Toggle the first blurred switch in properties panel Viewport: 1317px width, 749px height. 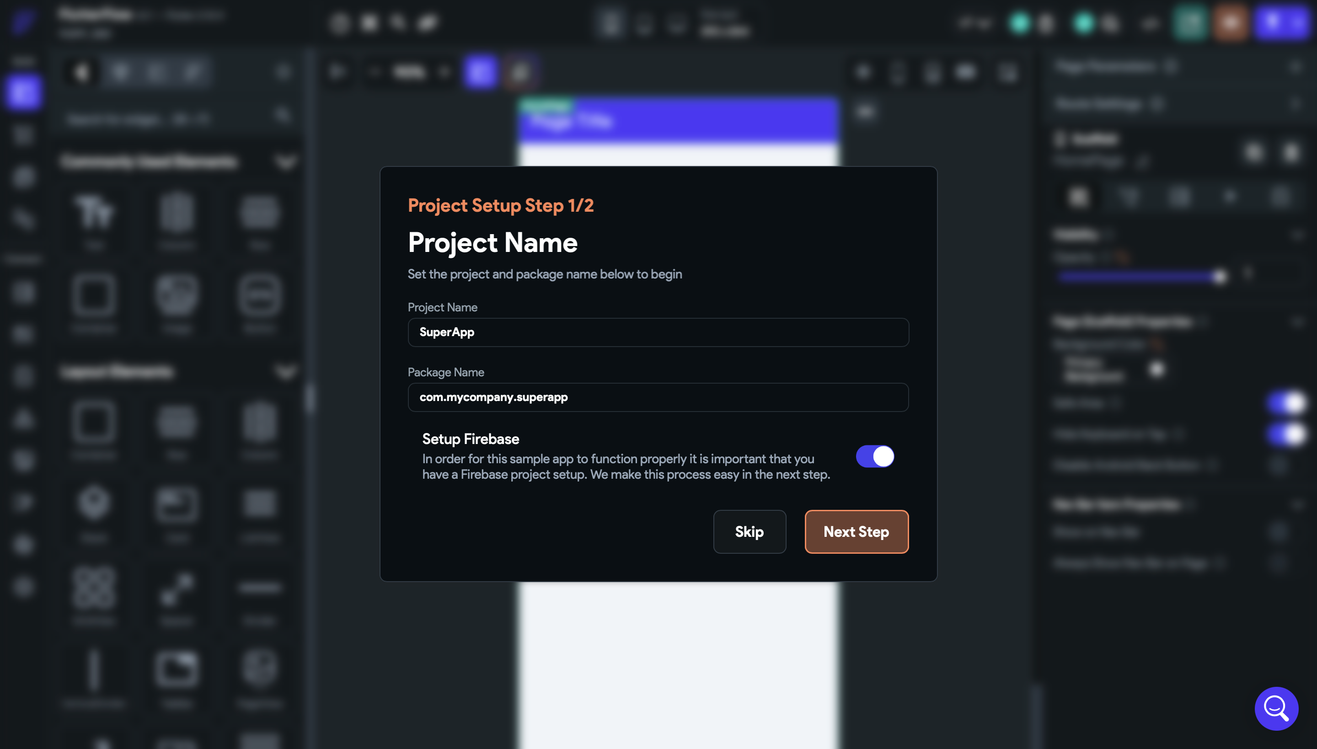coord(1285,403)
